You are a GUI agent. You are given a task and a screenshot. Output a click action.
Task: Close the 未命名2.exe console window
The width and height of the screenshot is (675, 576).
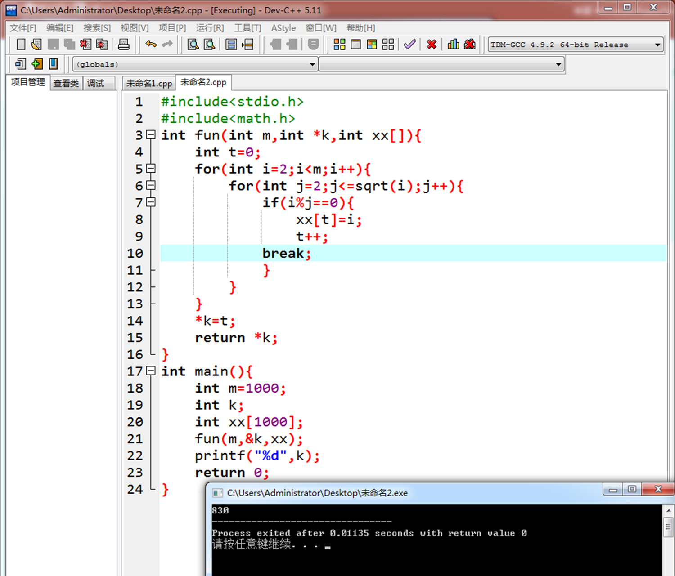[658, 489]
